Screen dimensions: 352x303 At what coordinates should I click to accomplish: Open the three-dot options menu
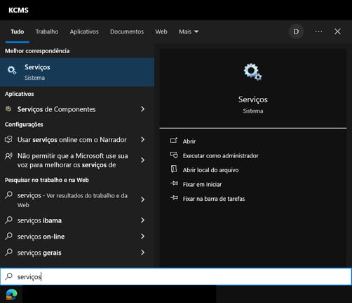pyautogui.click(x=318, y=31)
